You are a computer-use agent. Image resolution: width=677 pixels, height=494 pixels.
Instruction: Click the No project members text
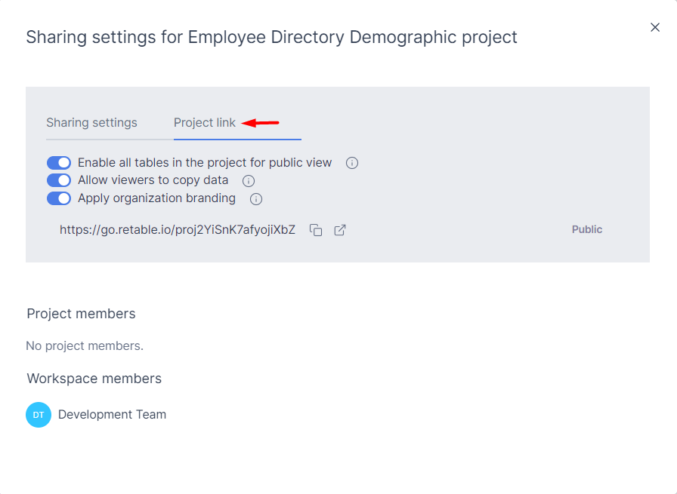85,346
